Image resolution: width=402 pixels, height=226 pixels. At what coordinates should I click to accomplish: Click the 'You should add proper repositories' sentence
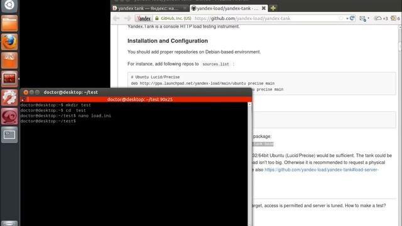(194, 52)
